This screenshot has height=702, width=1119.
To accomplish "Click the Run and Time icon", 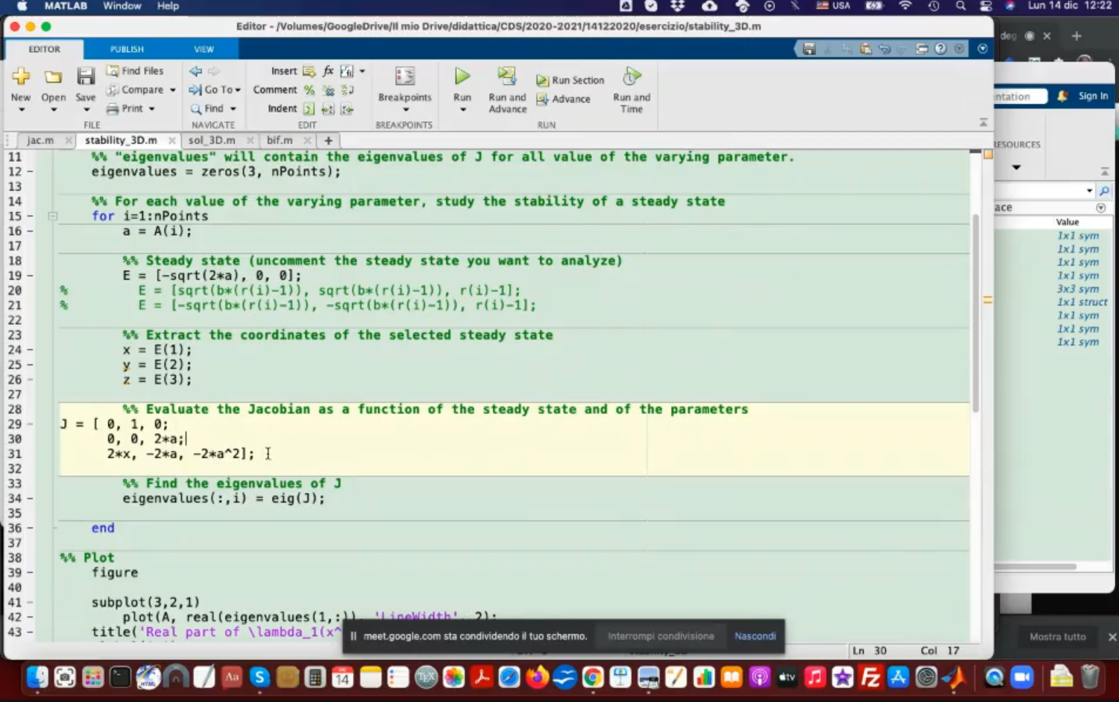I will [x=631, y=77].
